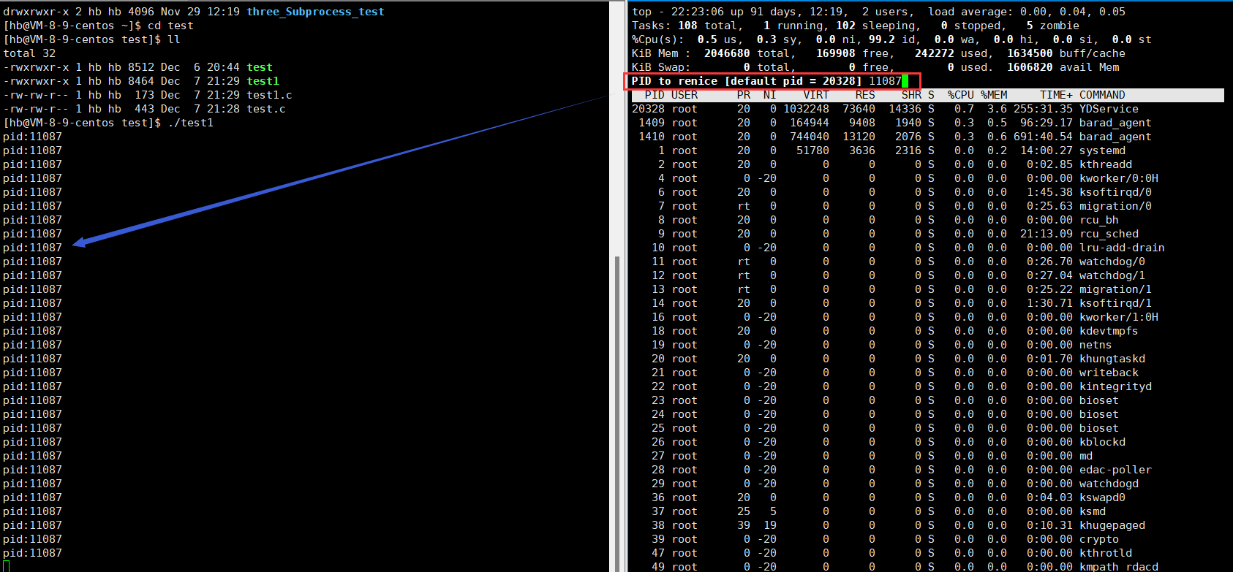Select the lru-add-drain process row
Image resolution: width=1233 pixels, height=572 pixels.
click(x=927, y=248)
